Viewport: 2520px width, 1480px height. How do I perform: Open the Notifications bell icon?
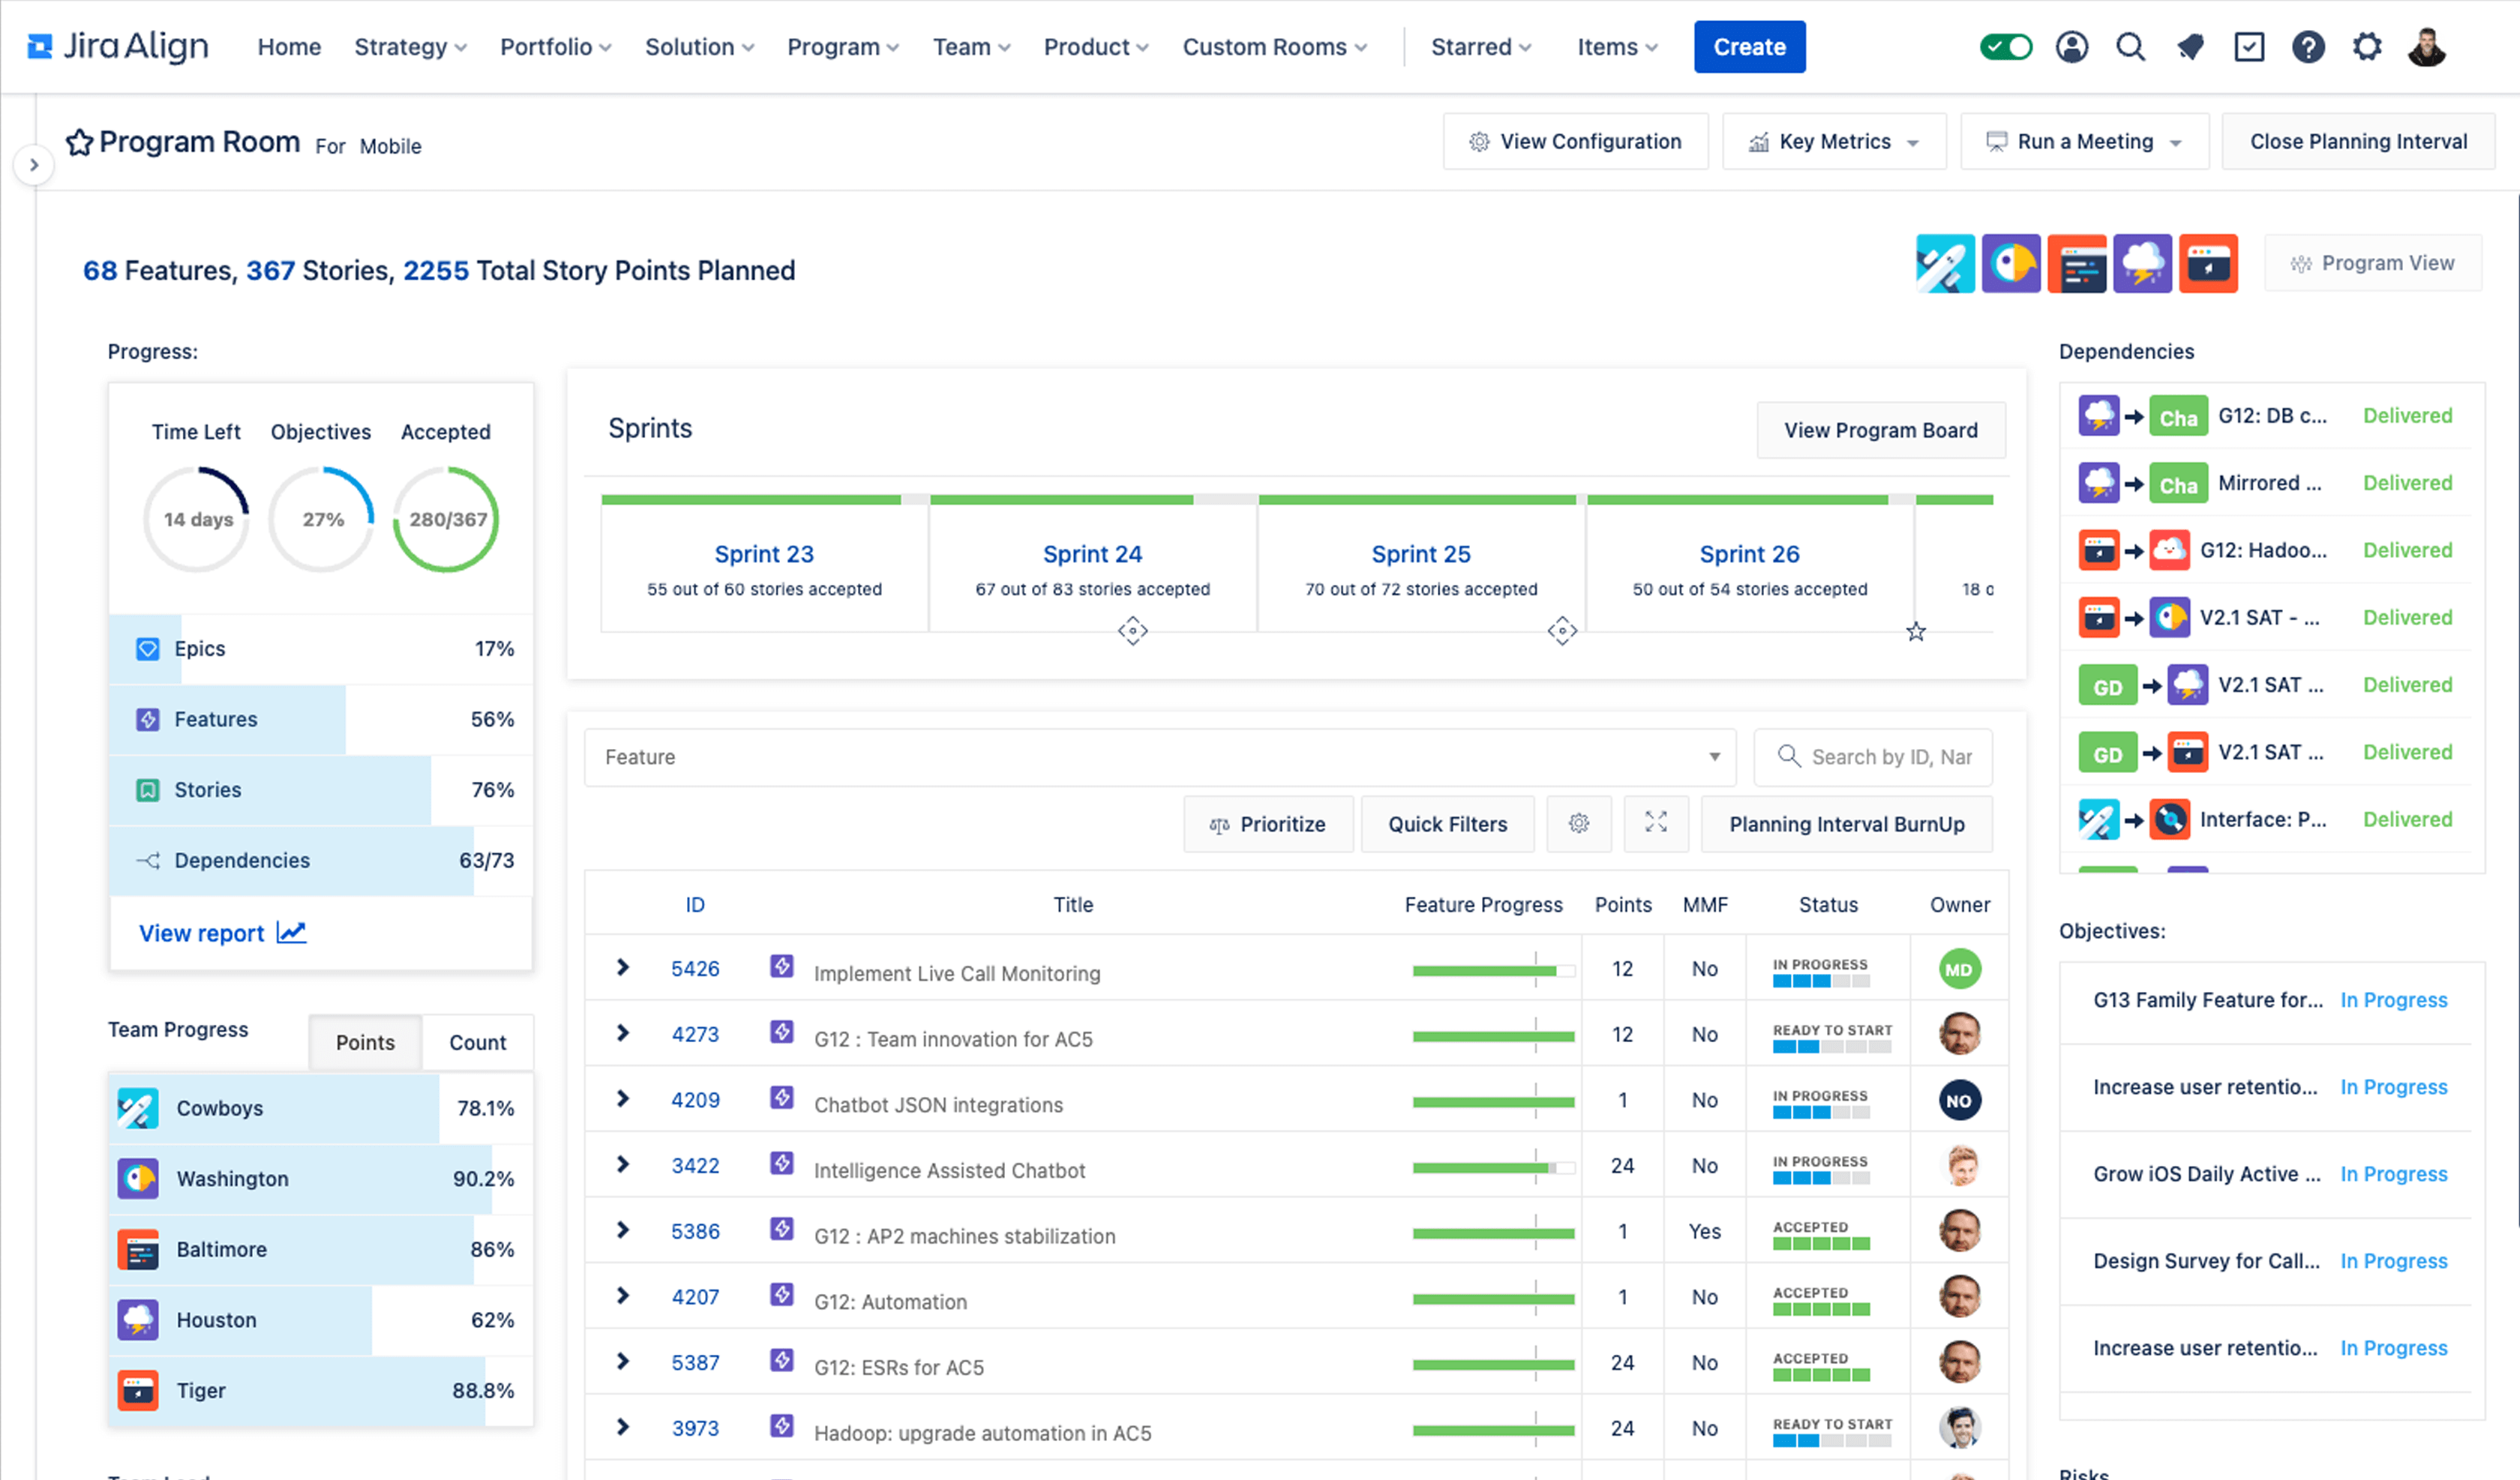pos(2191,47)
